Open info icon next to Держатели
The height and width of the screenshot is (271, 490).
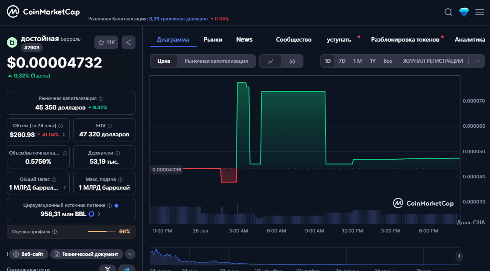click(x=118, y=153)
